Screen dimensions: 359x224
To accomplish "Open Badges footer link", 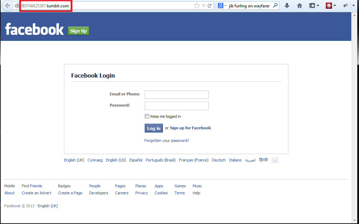I will pyautogui.click(x=64, y=186).
